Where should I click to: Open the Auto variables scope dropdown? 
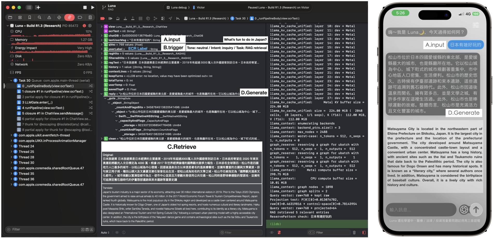[105, 233]
